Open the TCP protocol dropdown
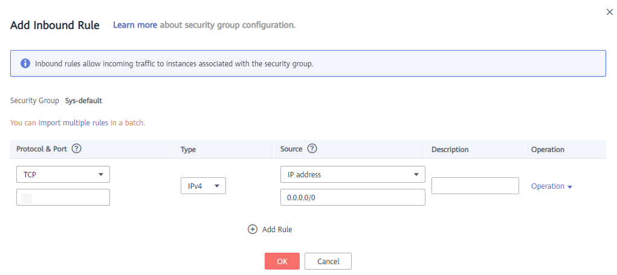This screenshot has height=275, width=617. tap(63, 174)
